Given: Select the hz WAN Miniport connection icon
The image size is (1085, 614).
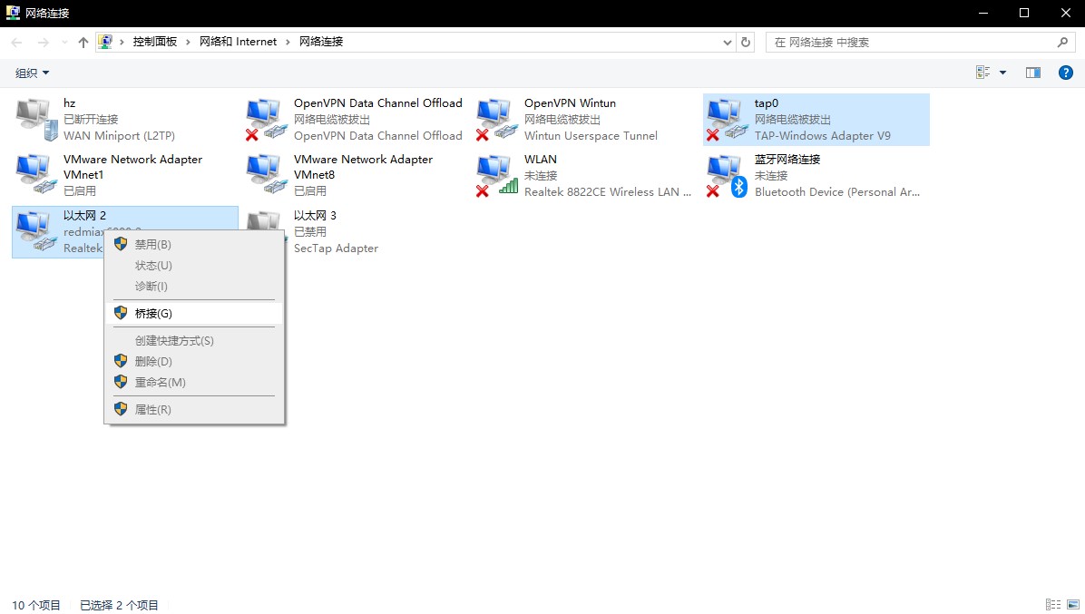Looking at the screenshot, I should [x=34, y=119].
